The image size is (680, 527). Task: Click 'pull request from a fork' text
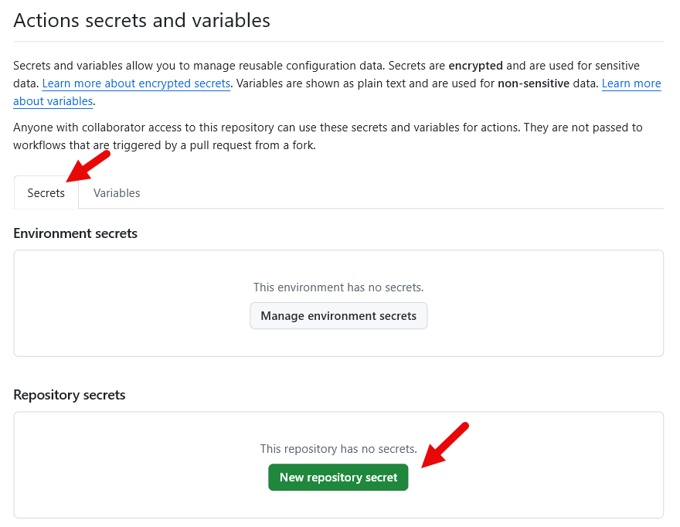(247, 145)
